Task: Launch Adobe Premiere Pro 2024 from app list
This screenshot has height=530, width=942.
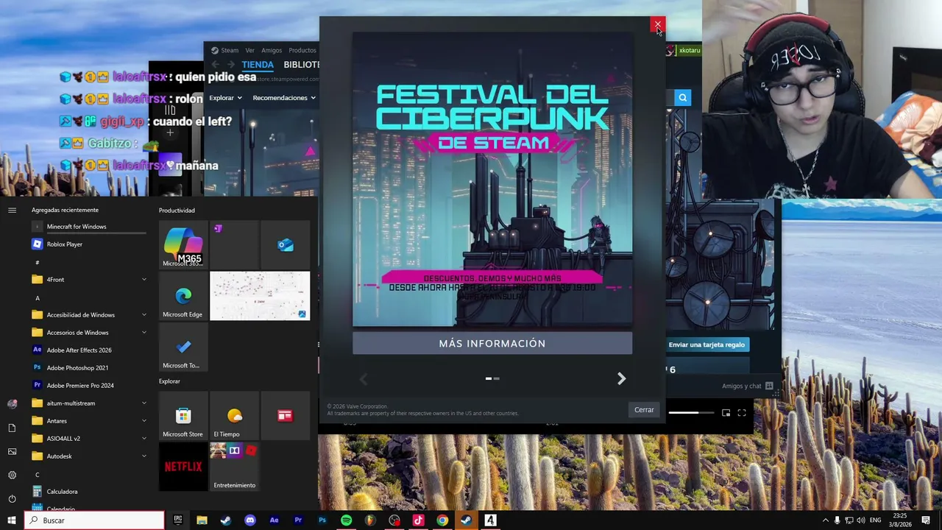Action: [88, 386]
